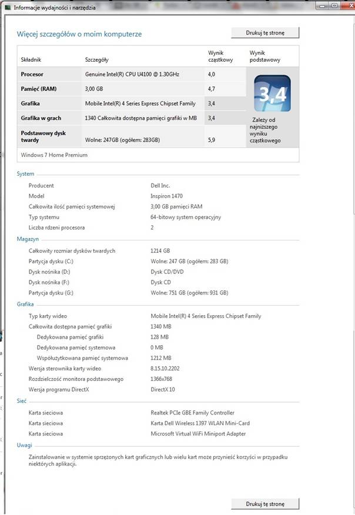Click heading "Więcej szczegółów o moim komputerze"
Viewport: 355px width, 515px height.
[x=79, y=34]
